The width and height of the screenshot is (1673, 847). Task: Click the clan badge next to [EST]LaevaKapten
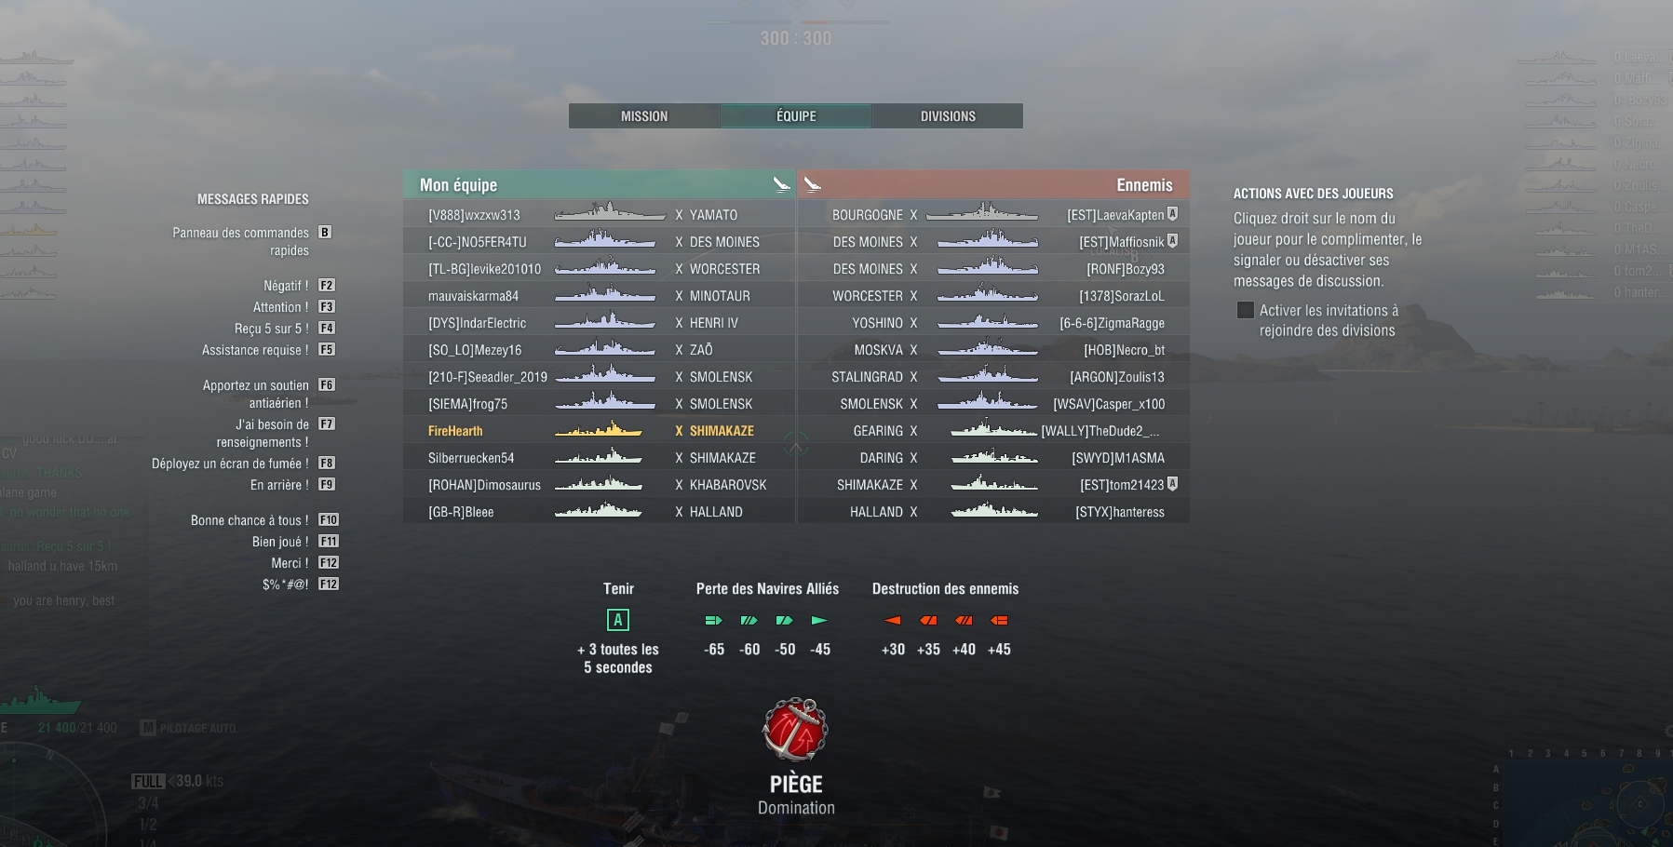coord(1172,214)
